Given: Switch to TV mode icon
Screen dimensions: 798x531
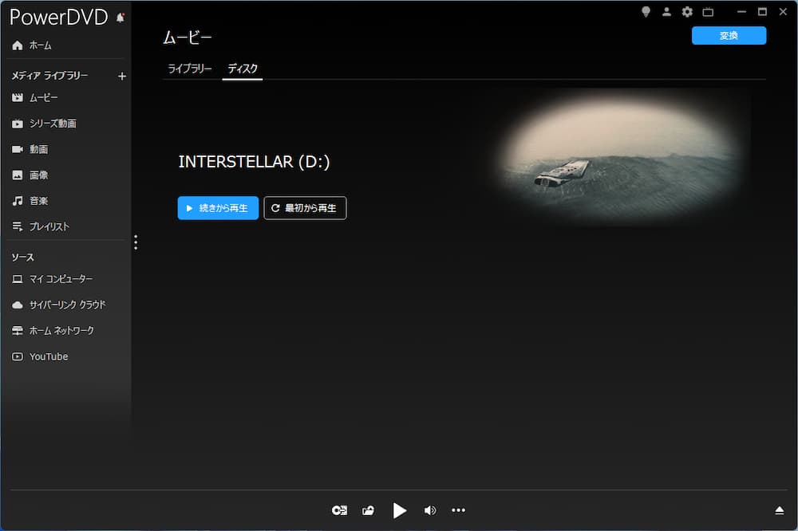Looking at the screenshot, I should 708,12.
